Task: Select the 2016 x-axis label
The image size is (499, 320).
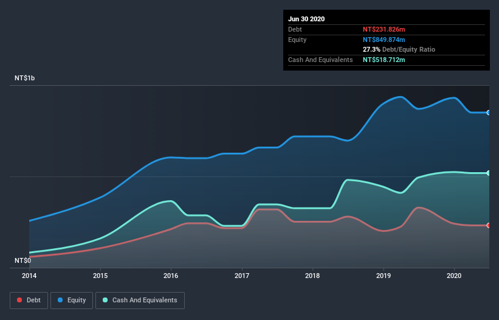Action: [171, 276]
